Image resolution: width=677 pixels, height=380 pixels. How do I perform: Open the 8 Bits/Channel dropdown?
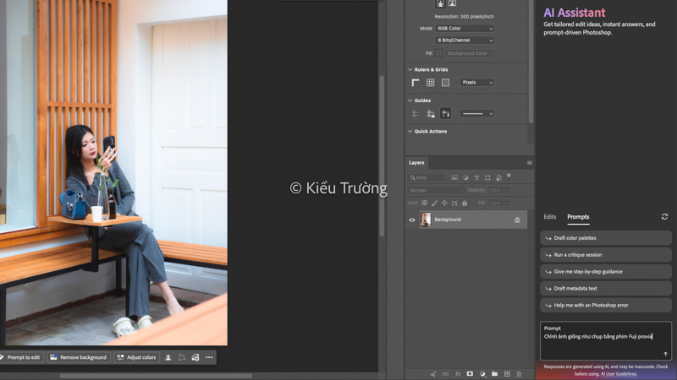[464, 40]
